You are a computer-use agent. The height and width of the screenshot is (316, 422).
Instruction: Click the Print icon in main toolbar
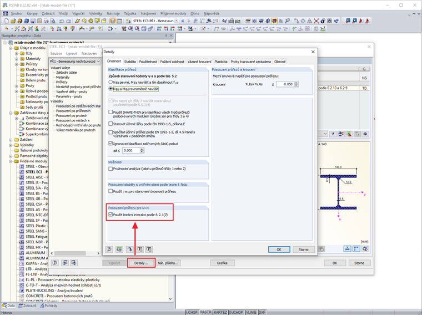(46, 21)
